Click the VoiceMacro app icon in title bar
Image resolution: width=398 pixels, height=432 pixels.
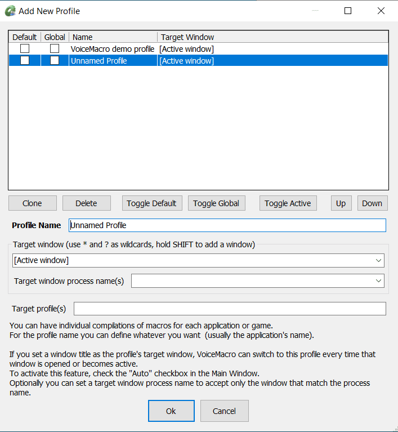click(x=10, y=11)
